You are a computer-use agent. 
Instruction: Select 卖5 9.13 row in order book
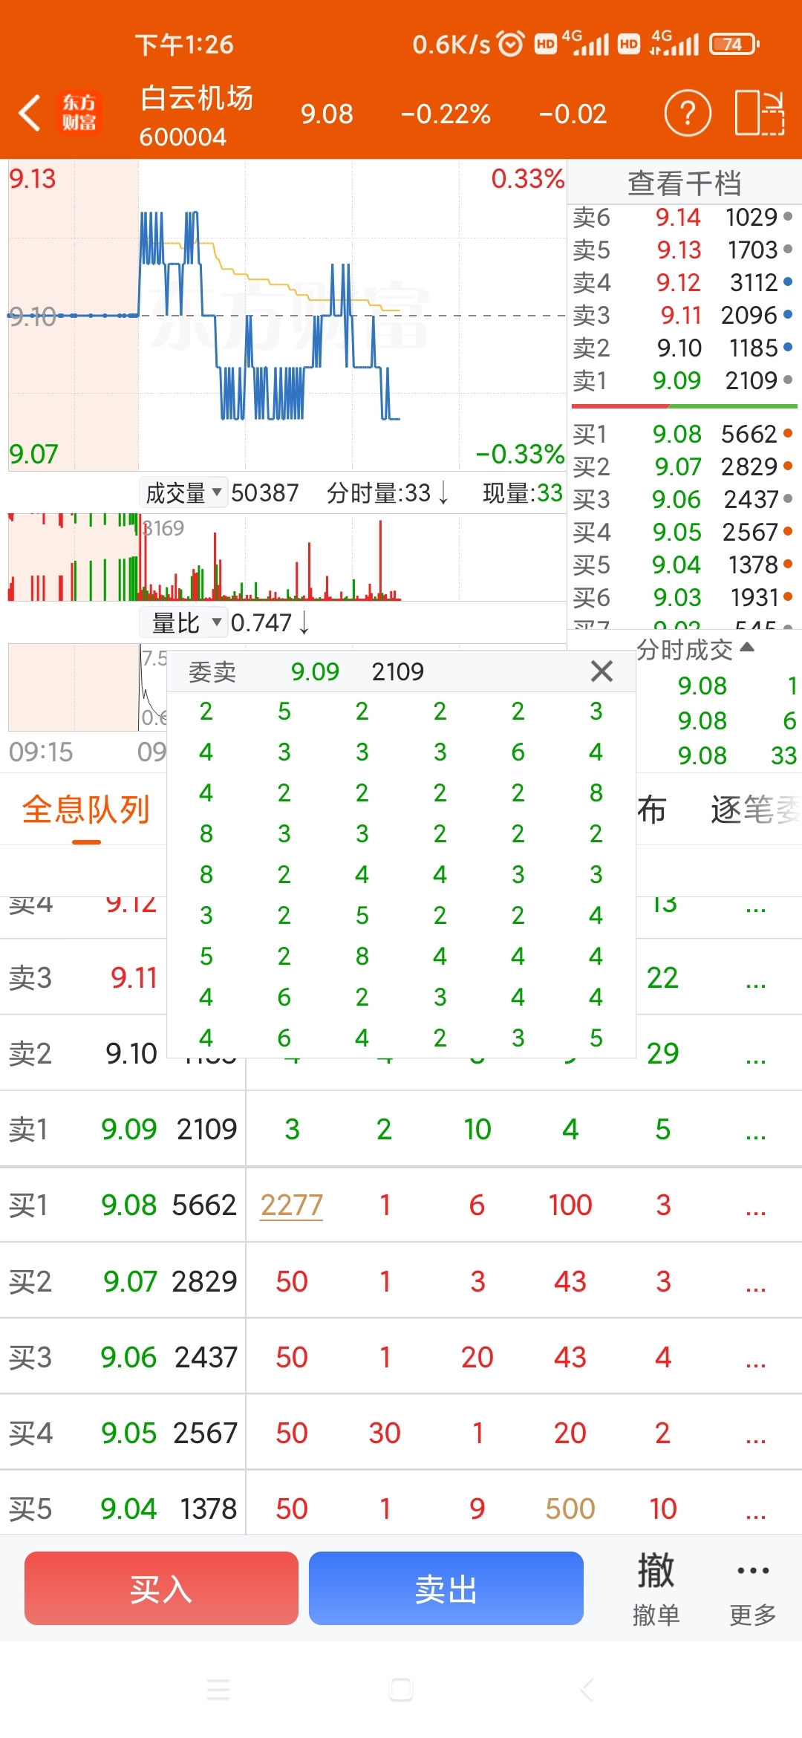(683, 250)
